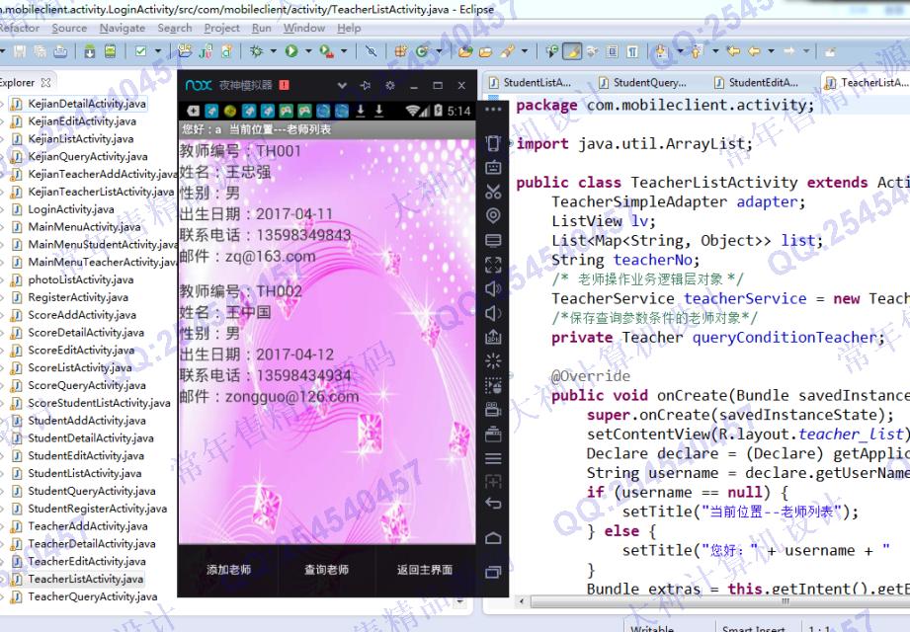Go to Last Edit Location arrow icon

(733, 51)
